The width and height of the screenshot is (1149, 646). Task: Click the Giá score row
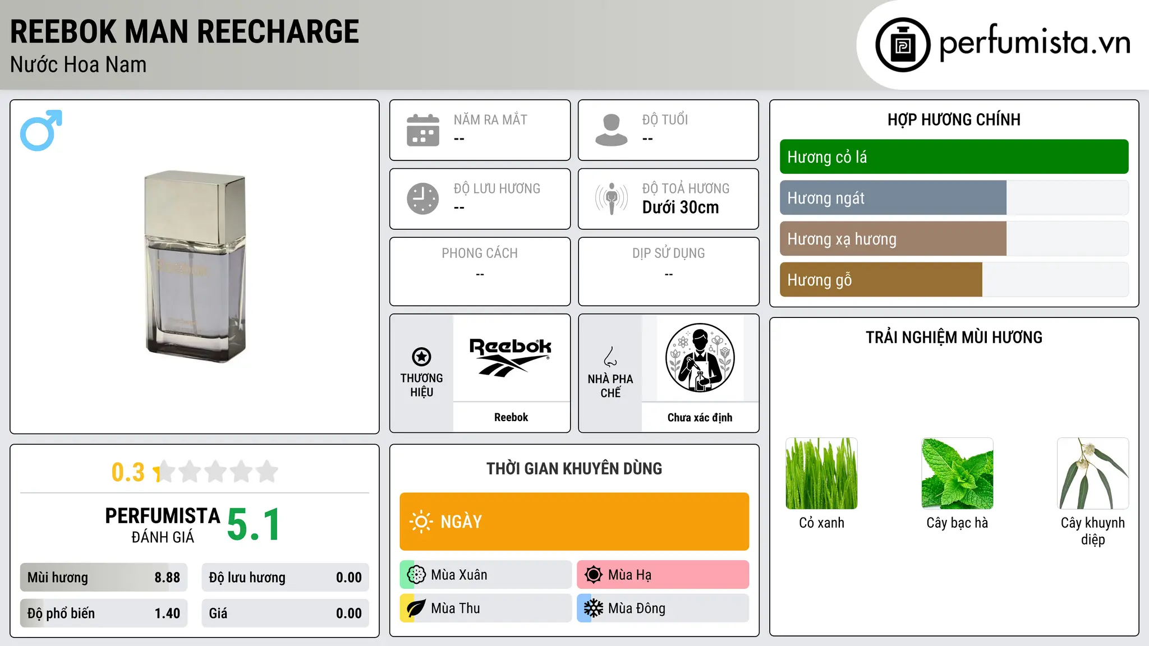pos(285,613)
